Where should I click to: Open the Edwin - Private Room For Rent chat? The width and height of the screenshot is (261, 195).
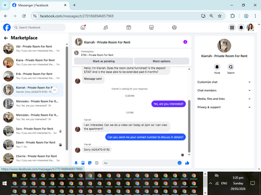pyautogui.click(x=32, y=145)
